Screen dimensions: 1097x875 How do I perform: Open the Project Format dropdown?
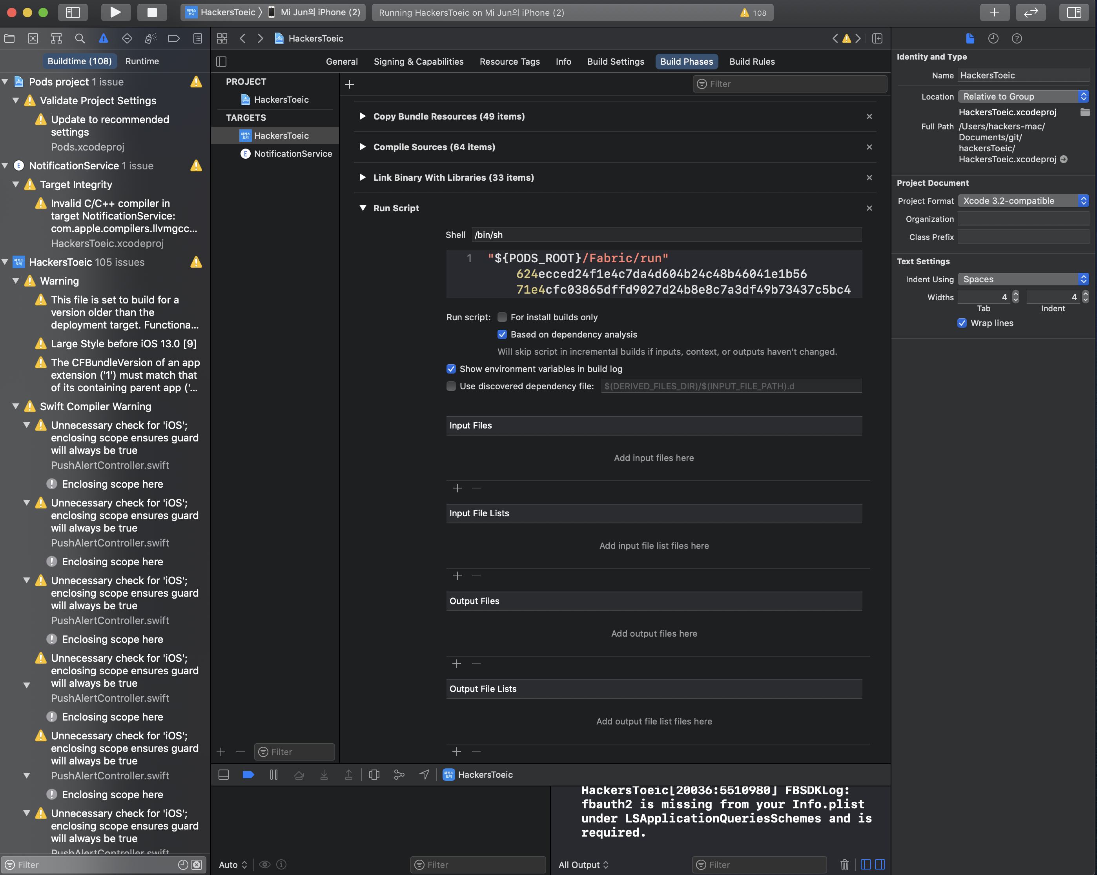1023,201
